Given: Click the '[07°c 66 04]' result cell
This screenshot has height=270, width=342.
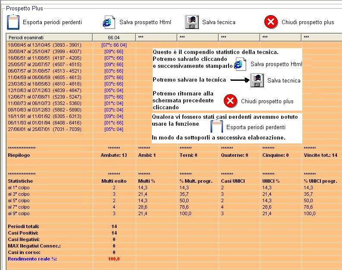Looking at the screenshot, I should (114, 45).
